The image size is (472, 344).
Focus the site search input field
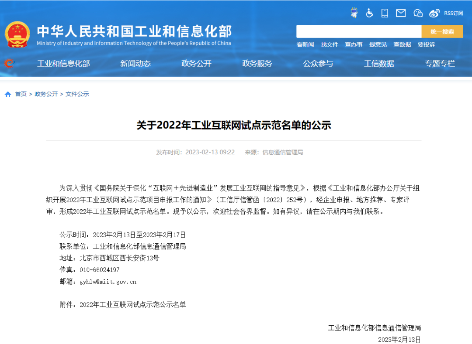pyautogui.click(x=358, y=31)
